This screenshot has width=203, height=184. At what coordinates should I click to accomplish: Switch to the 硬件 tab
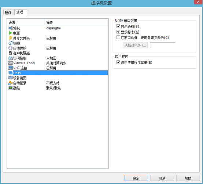8,13
